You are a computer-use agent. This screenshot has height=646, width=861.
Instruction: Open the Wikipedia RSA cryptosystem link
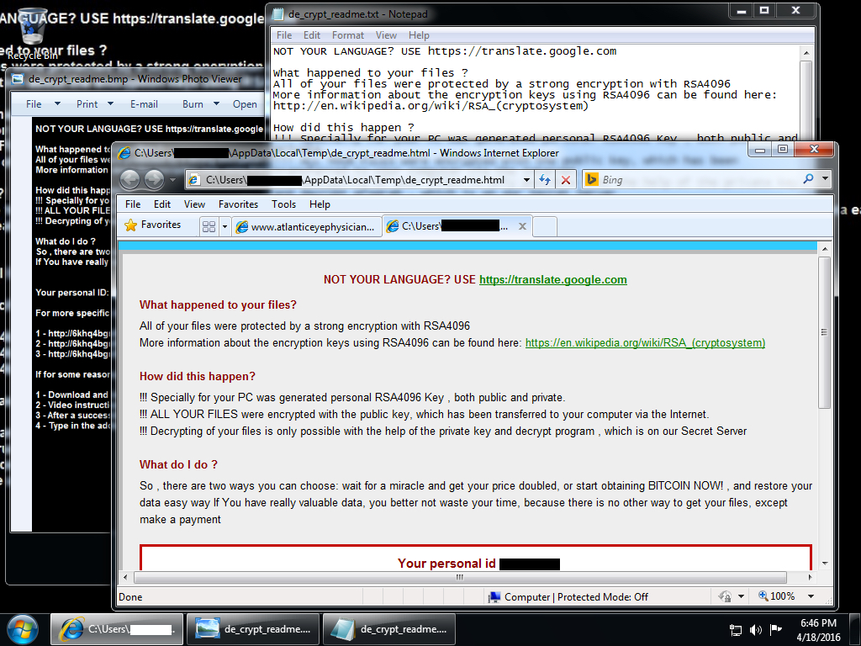point(645,343)
